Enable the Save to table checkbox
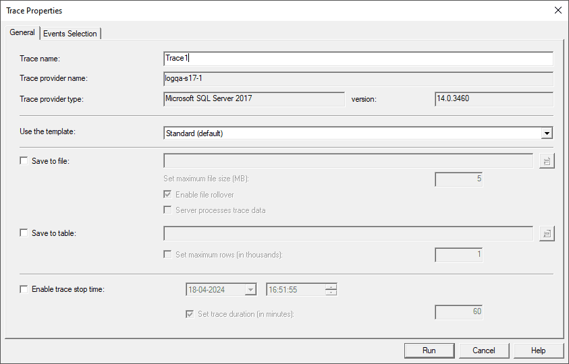 (24, 233)
